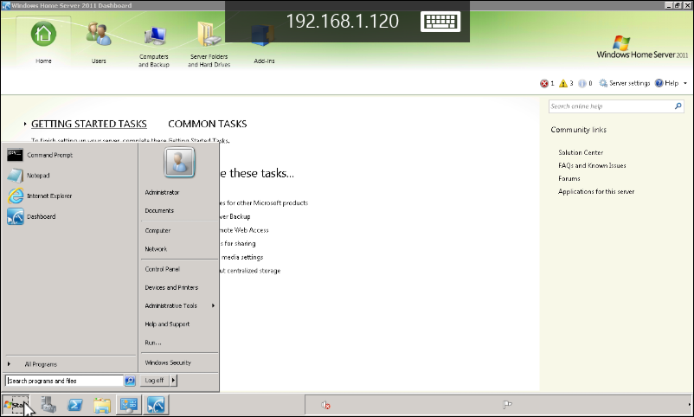Image resolution: width=694 pixels, height=417 pixels.
Task: Open Action Center flag icon
Action: [x=507, y=405]
